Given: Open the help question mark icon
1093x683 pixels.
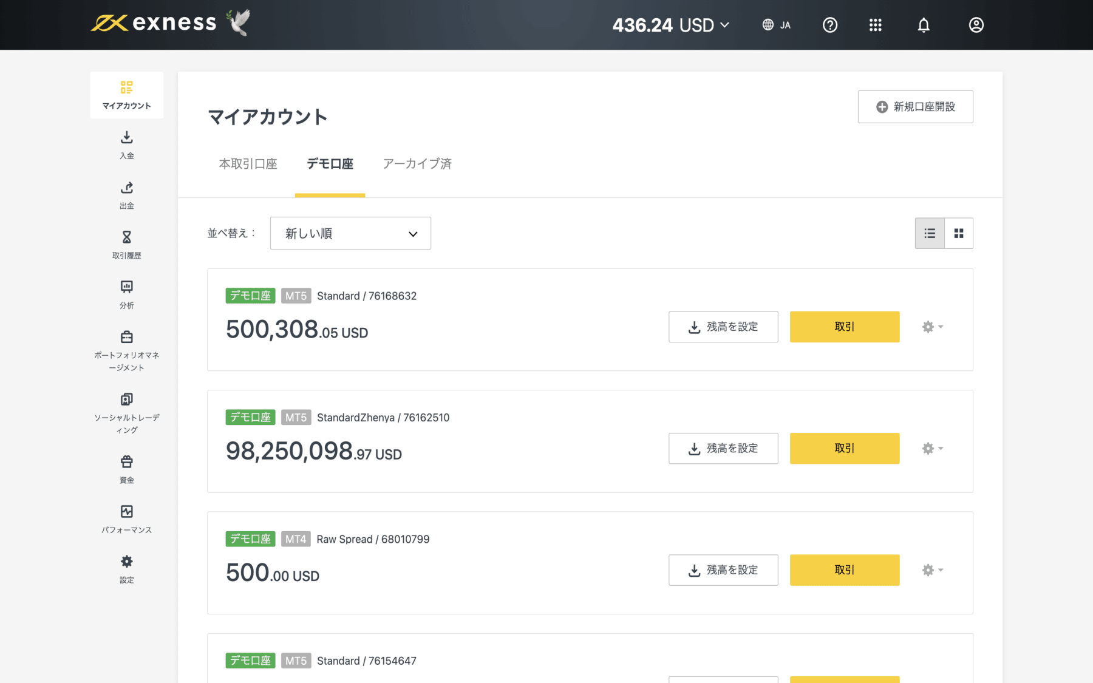Looking at the screenshot, I should coord(829,25).
